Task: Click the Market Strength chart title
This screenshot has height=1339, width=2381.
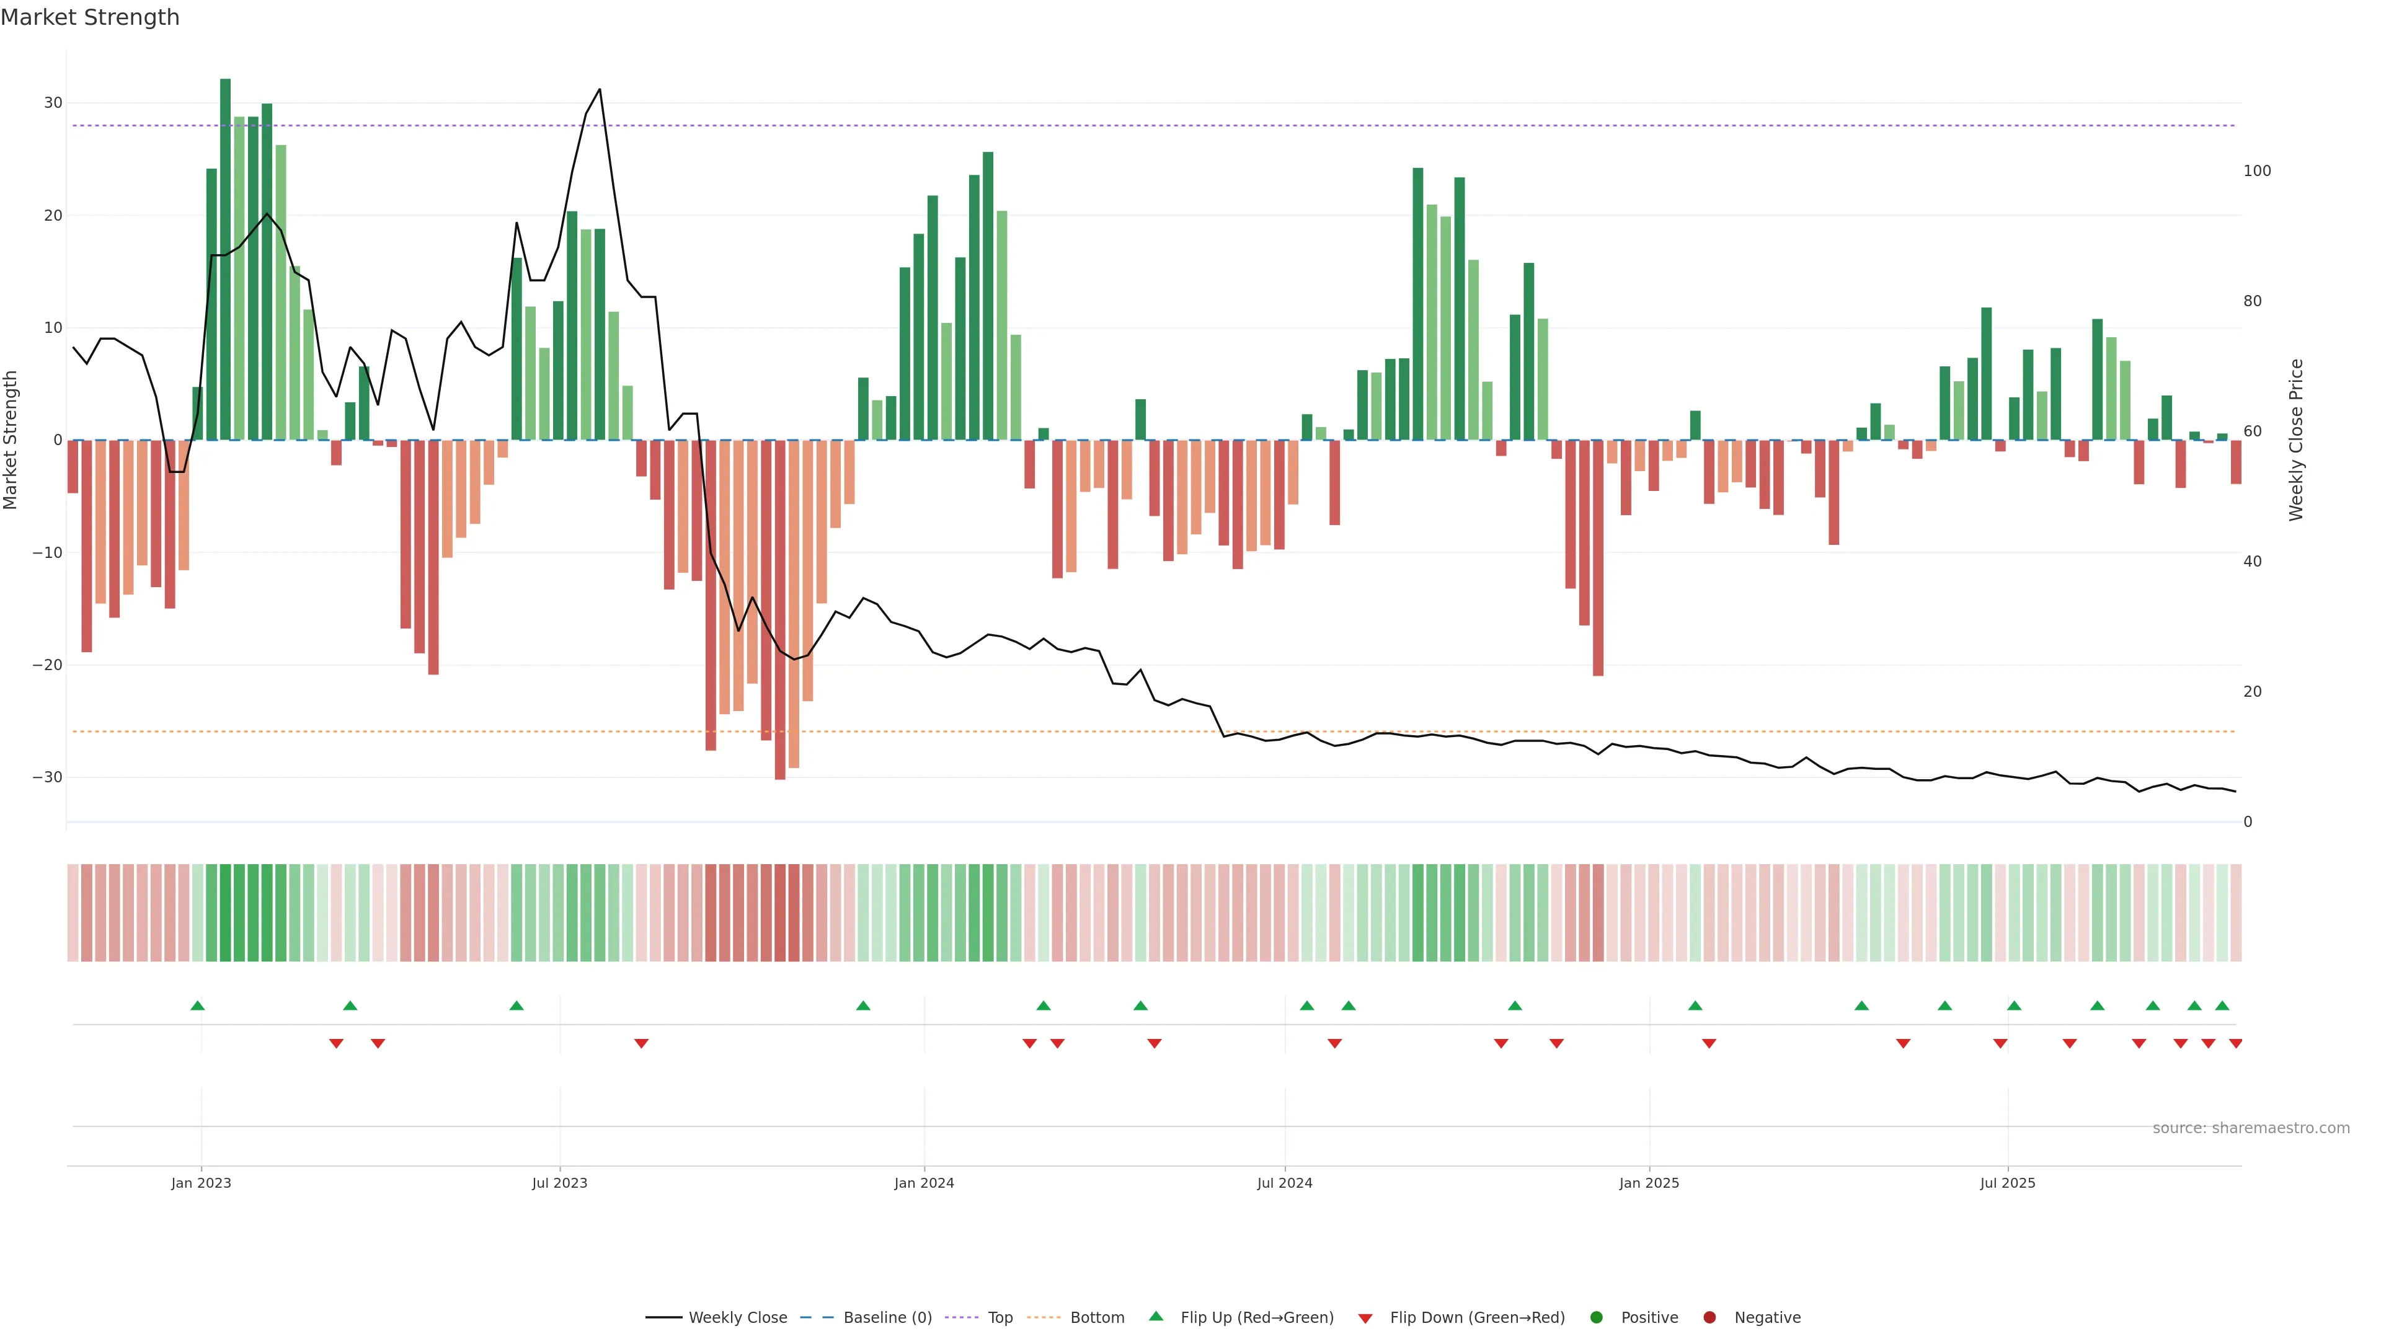Action: click(90, 17)
